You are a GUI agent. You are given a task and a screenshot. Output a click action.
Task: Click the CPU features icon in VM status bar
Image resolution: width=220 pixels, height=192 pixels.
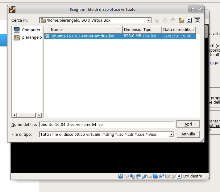pyautogui.click(x=167, y=176)
